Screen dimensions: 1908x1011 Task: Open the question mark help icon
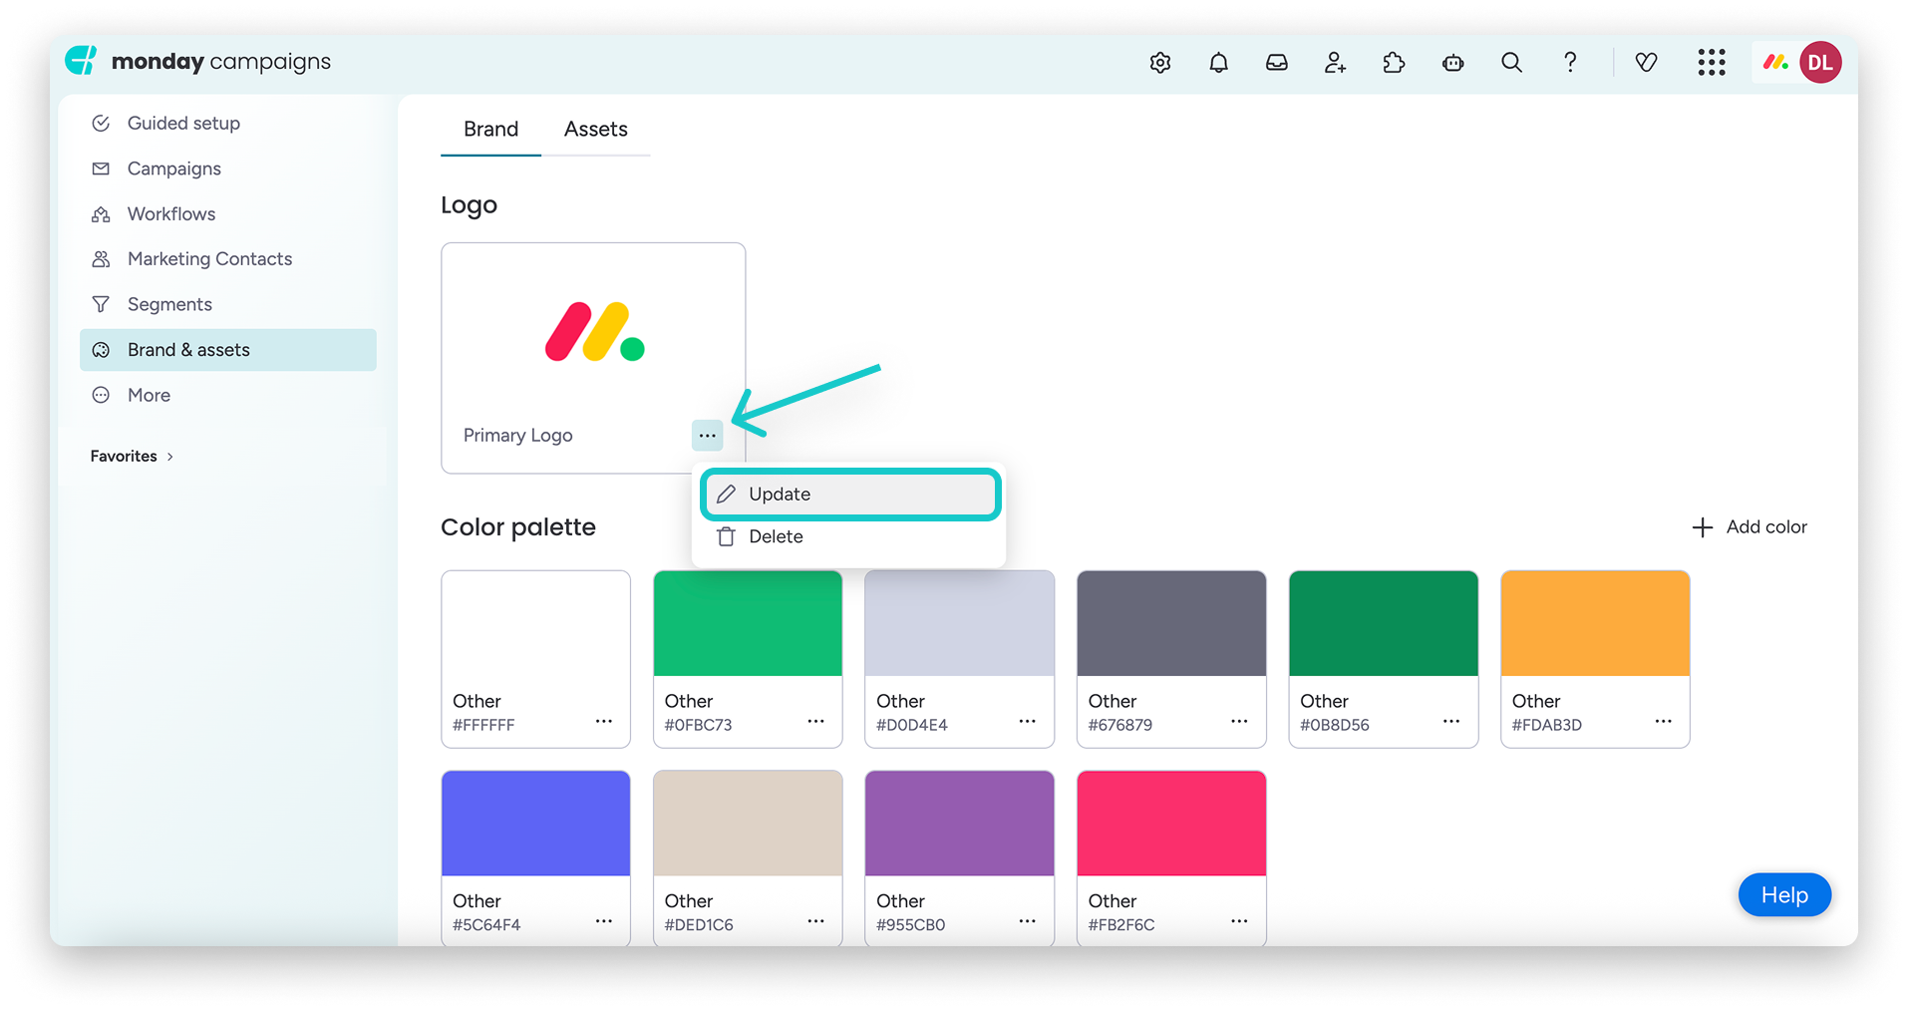pos(1570,63)
